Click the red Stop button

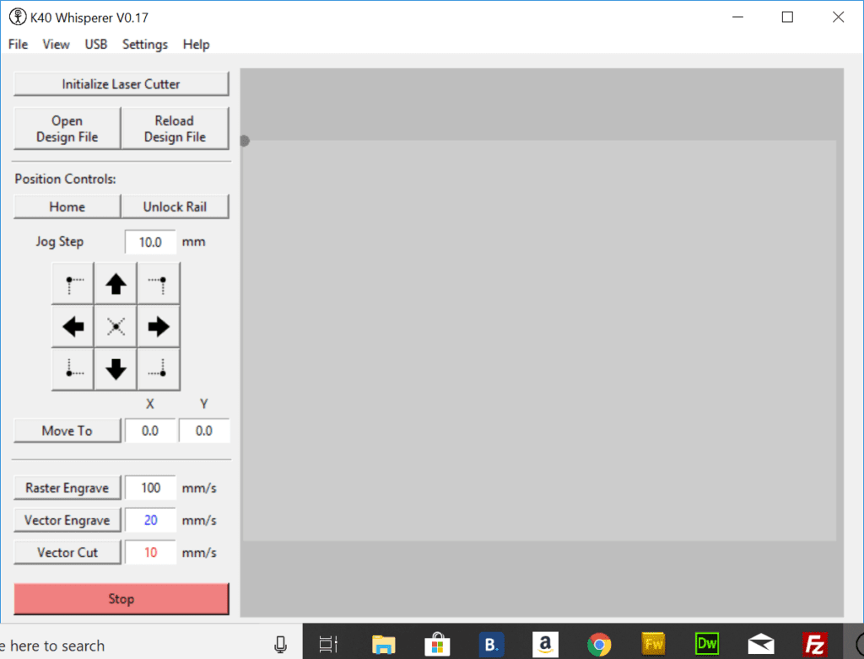point(121,598)
